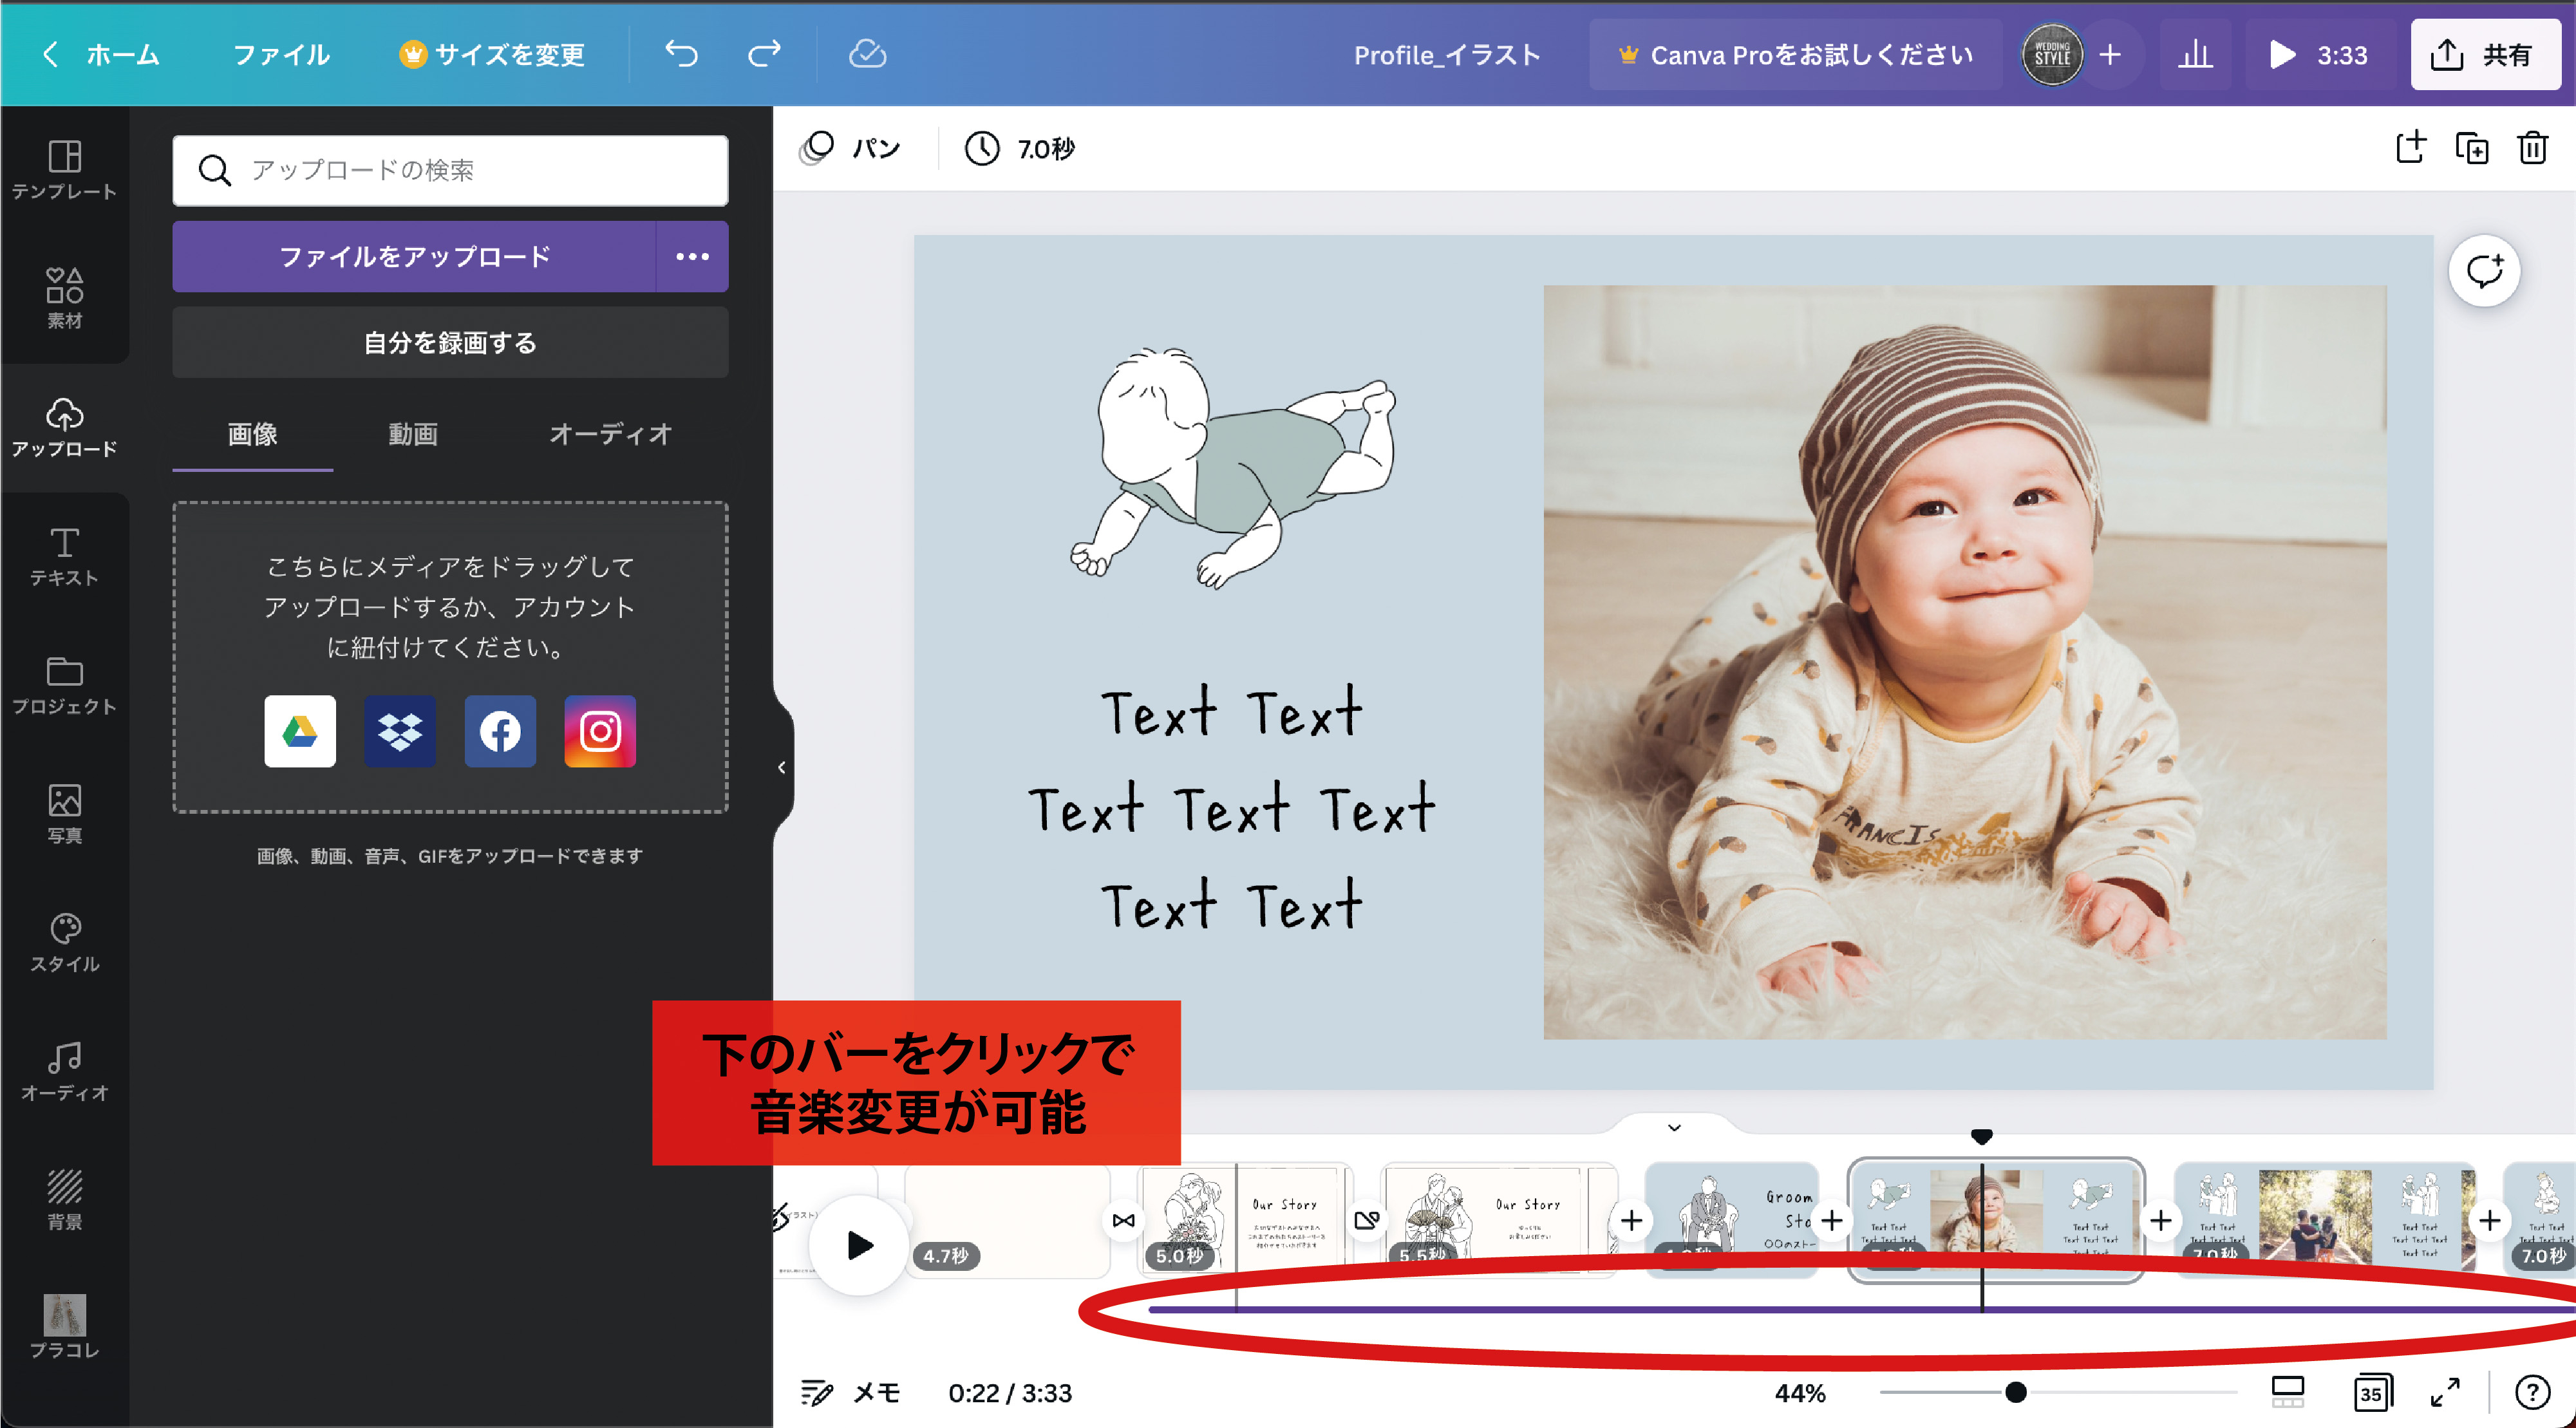Open more upload options with the ellipsis

[x=692, y=257]
